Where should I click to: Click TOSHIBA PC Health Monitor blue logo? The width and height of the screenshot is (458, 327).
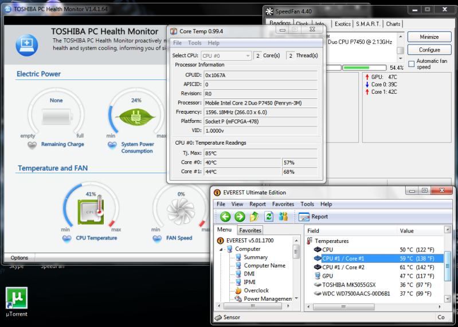coord(26,45)
